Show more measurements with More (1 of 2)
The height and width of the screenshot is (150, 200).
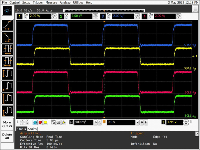point(7,124)
